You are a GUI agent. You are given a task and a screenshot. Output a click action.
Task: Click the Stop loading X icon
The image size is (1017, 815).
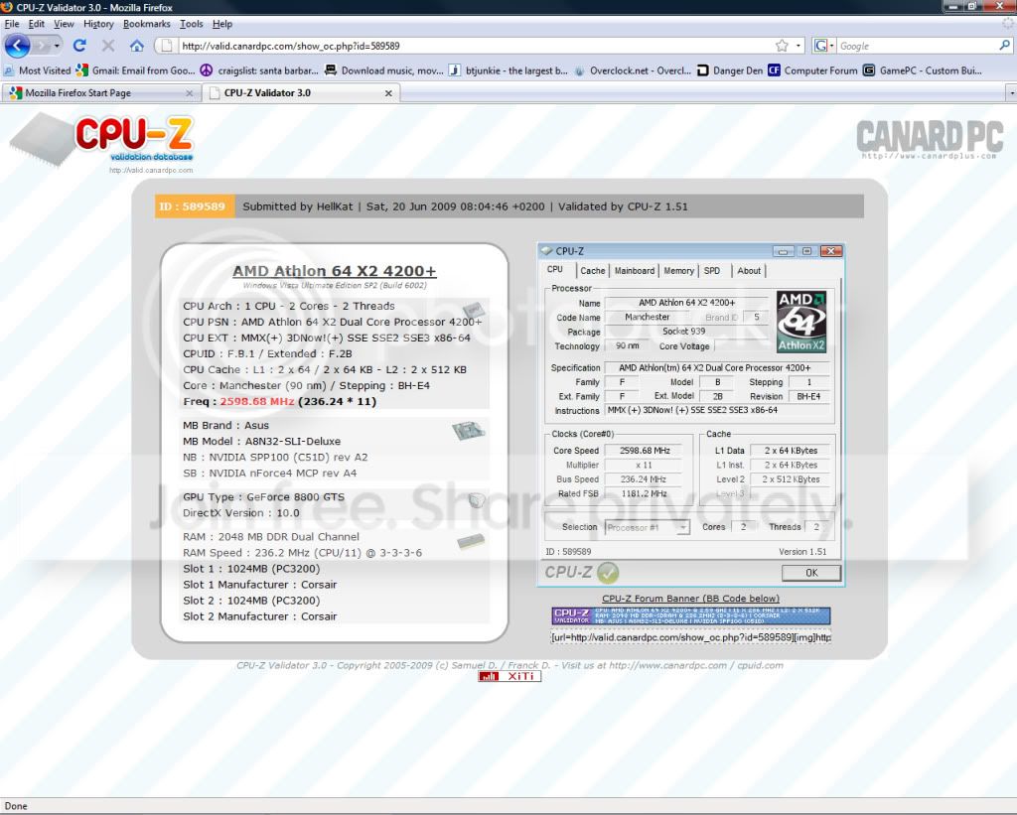[x=108, y=46]
